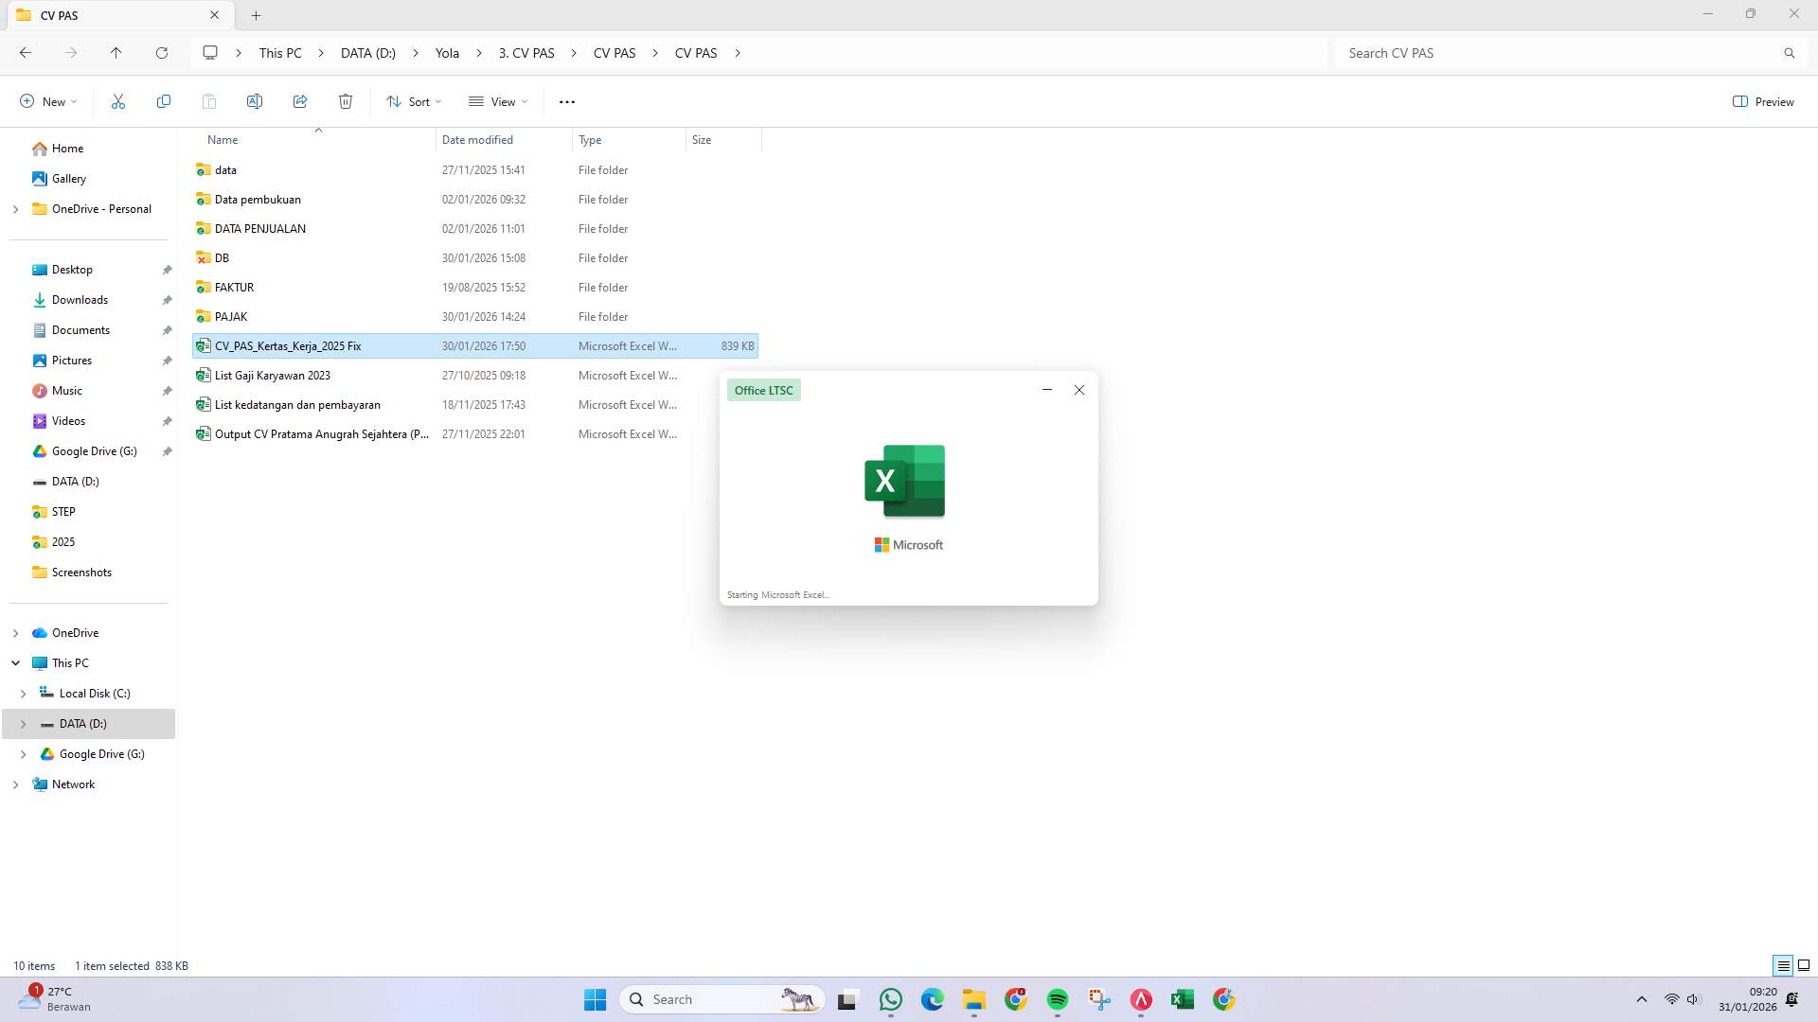Toggle the Preview pane
This screenshot has width=1818, height=1022.
1762,101
